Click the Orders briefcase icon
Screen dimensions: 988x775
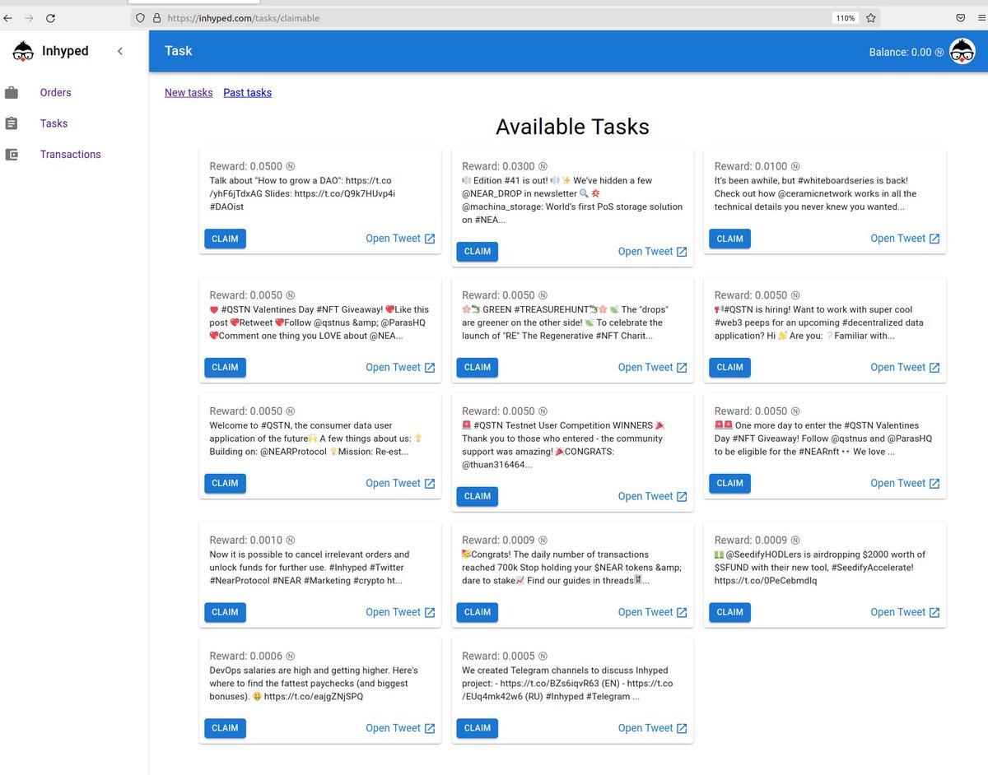coord(12,92)
